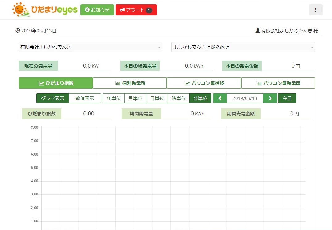Select 年単位 yearly granularity
332x230 pixels.
click(114, 98)
